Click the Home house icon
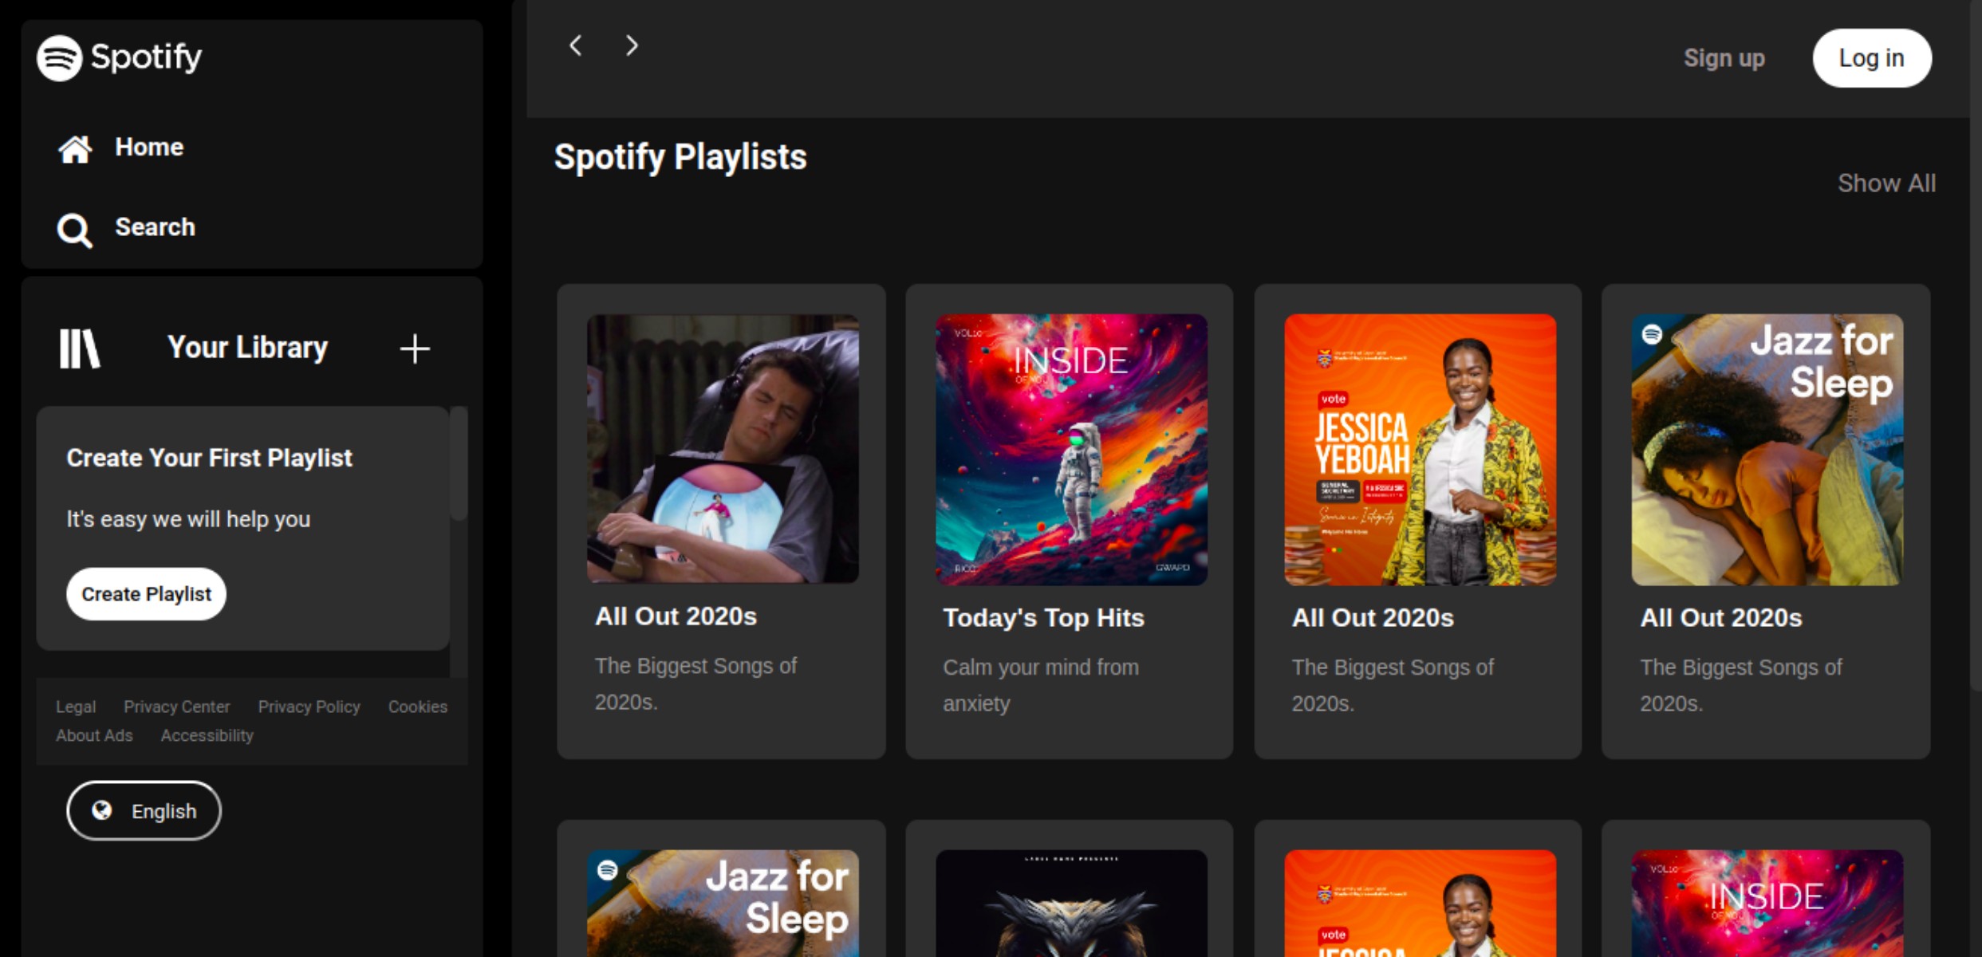The height and width of the screenshot is (957, 1982). pyautogui.click(x=75, y=148)
